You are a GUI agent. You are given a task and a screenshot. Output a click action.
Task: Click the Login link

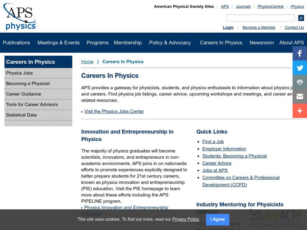click(228, 27)
